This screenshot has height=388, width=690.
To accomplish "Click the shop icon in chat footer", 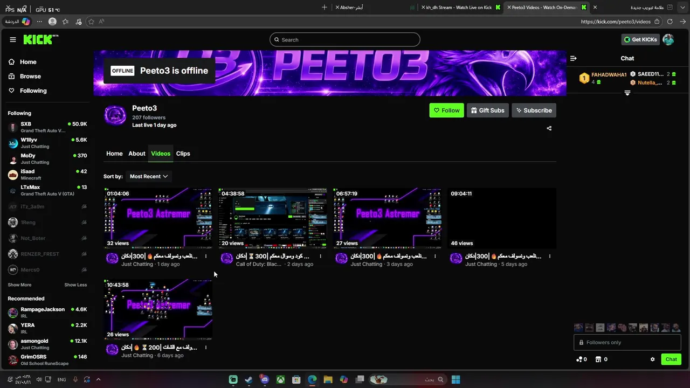I will click(x=598, y=359).
